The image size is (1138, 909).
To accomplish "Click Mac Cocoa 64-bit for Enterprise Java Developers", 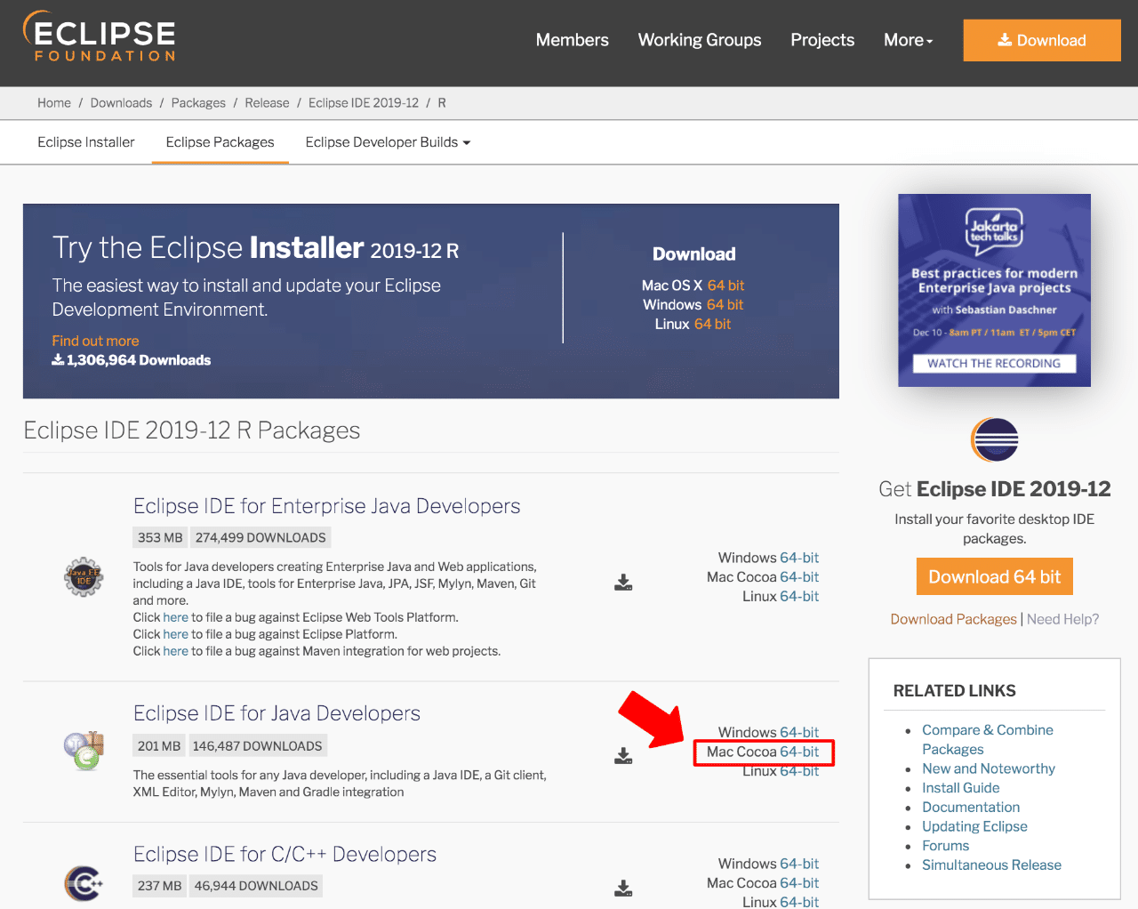I will pos(799,577).
